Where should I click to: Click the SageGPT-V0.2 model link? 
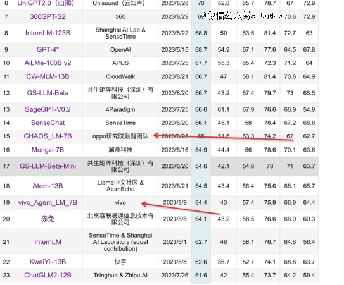click(x=48, y=109)
